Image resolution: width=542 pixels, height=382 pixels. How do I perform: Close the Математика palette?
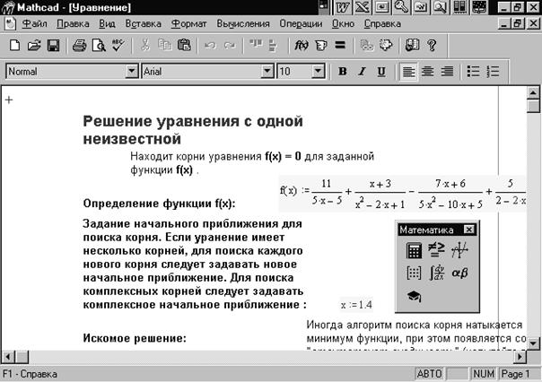pos(468,230)
